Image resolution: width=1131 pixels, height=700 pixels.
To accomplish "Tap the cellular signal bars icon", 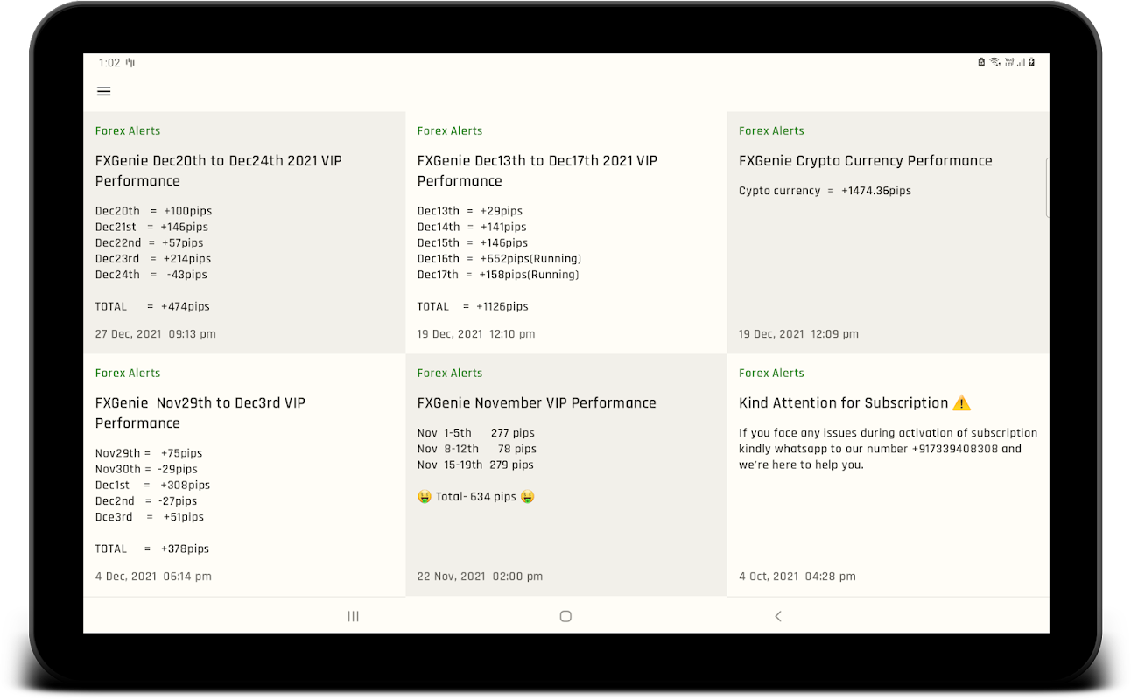I will click(x=1020, y=62).
